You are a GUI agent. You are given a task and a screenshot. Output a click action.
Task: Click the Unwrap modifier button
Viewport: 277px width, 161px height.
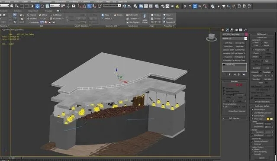[240, 43]
